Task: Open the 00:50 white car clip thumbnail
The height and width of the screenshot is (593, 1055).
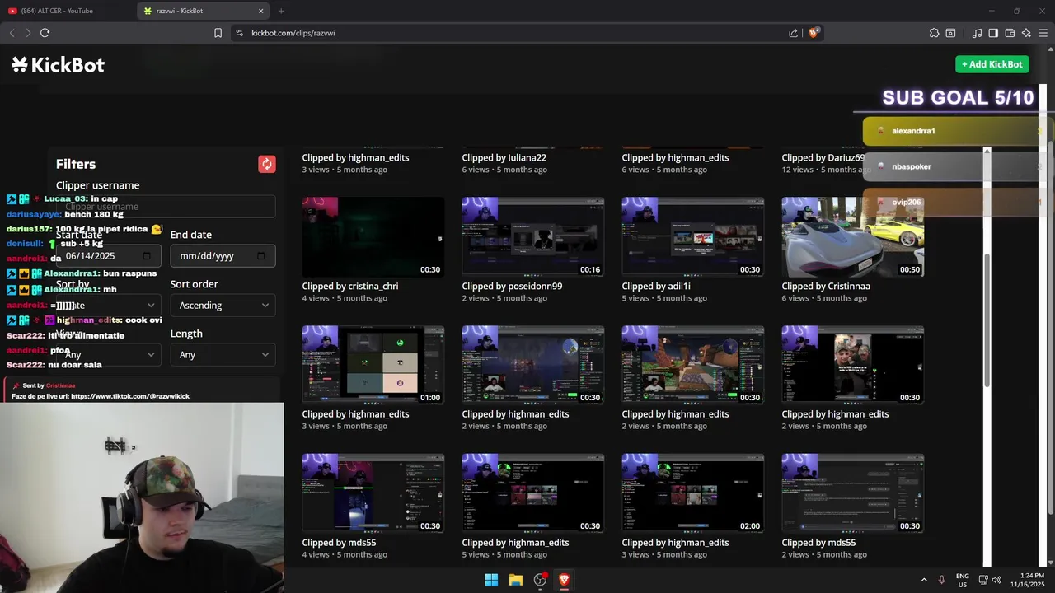Action: tap(853, 236)
